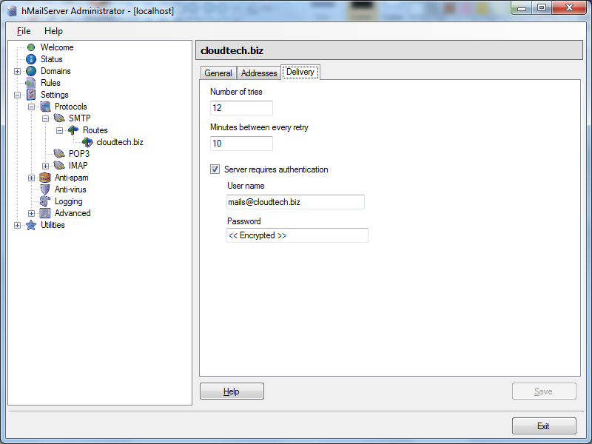This screenshot has height=444, width=592.
Task: Open the Help menu
Action: pyautogui.click(x=53, y=31)
